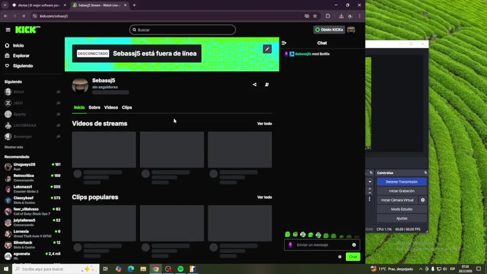
Task: Select the Inicio channel tab
Action: (79, 107)
